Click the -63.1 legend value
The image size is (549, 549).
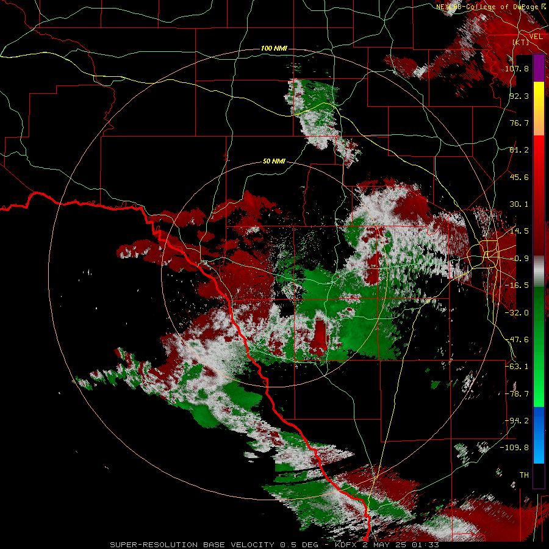point(517,367)
